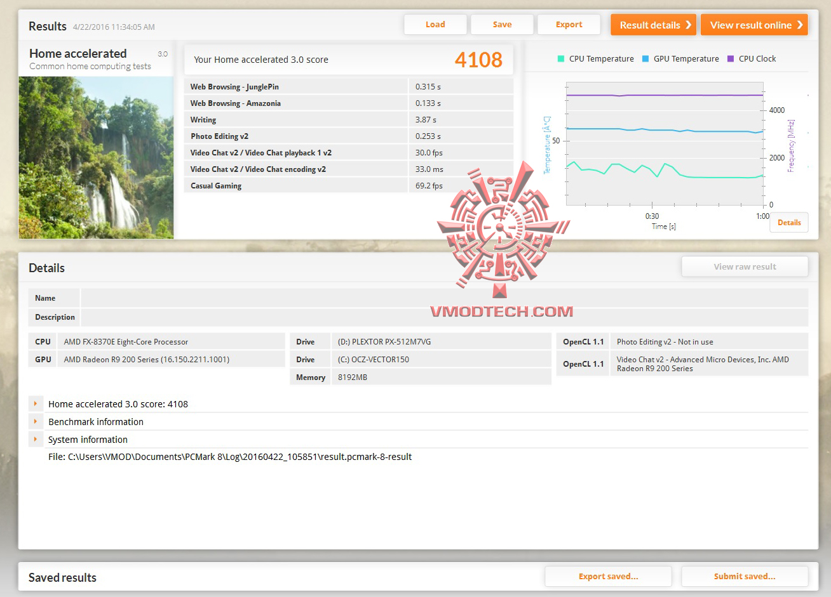Click the 30.0 fps playback value
Screen dimensions: 831x597
(x=429, y=153)
